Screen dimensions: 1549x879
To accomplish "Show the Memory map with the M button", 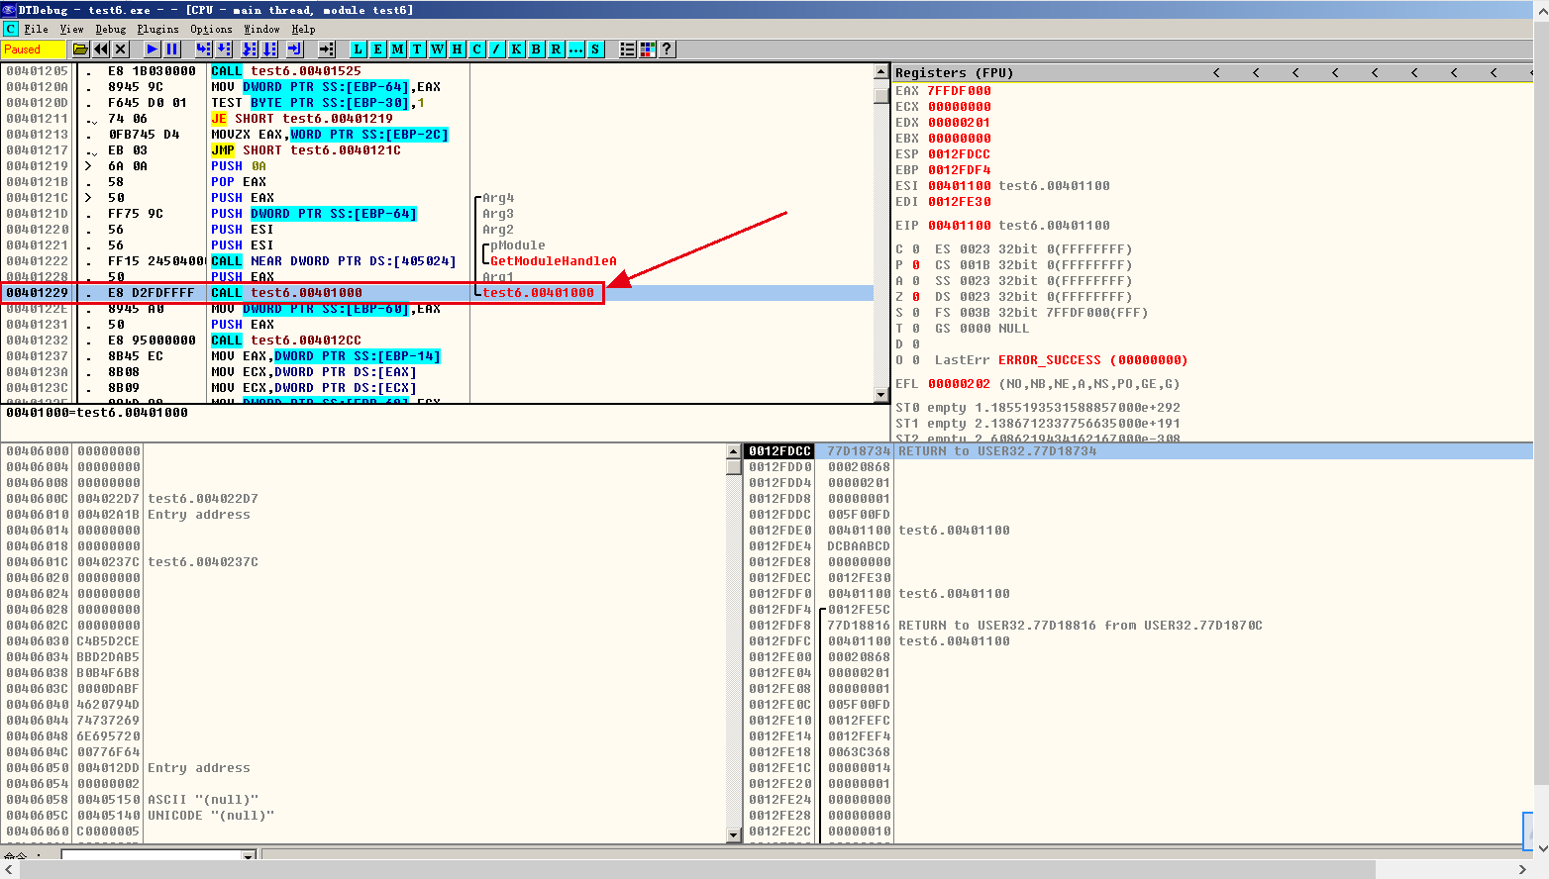I will [398, 49].
